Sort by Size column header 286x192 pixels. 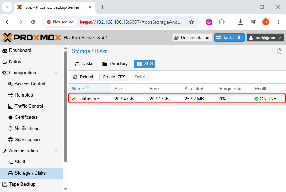point(128,89)
